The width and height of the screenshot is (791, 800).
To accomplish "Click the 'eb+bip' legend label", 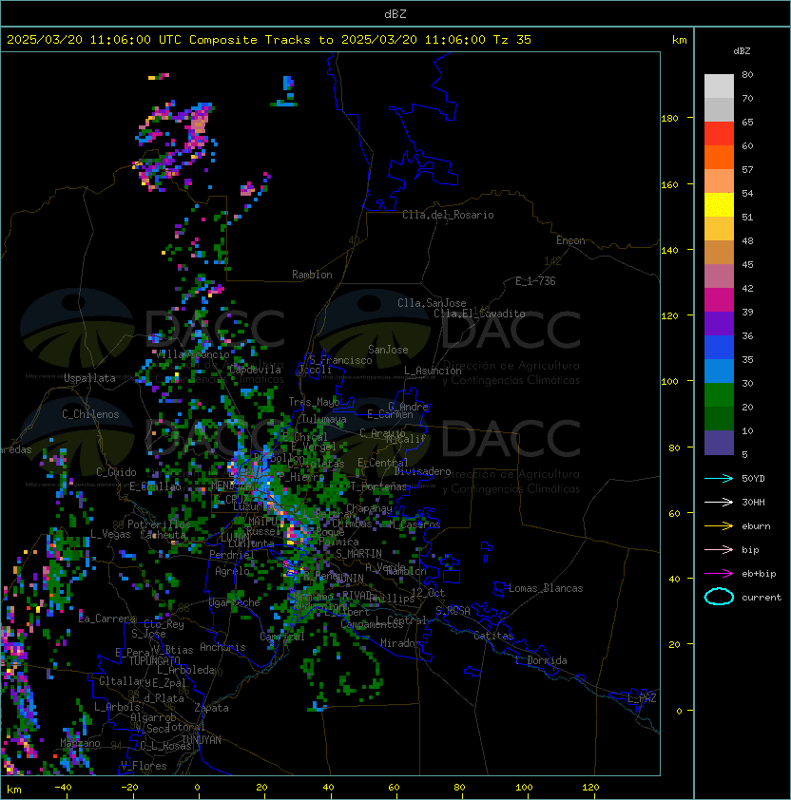I will [759, 574].
